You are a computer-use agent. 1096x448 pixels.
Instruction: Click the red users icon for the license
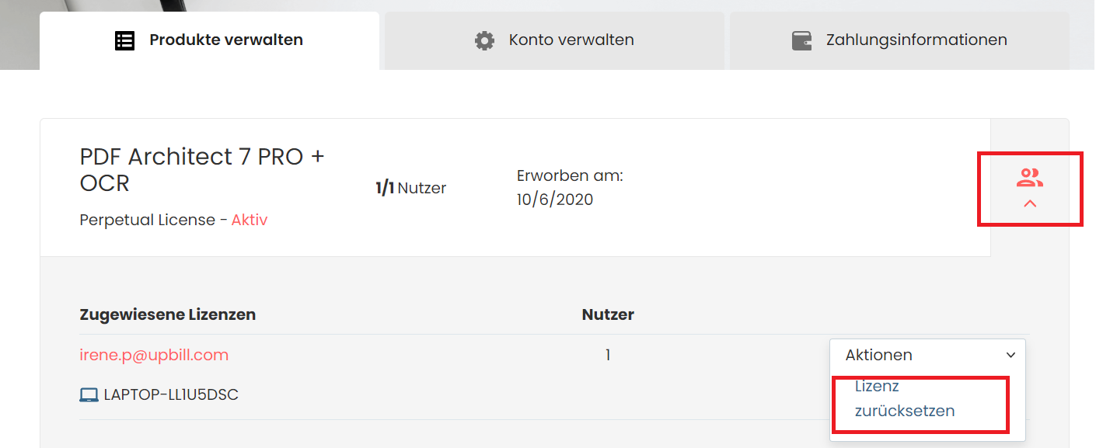[1030, 178]
